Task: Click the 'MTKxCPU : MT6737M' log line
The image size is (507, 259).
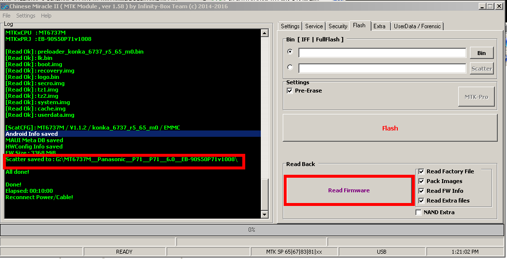Action: point(36,33)
